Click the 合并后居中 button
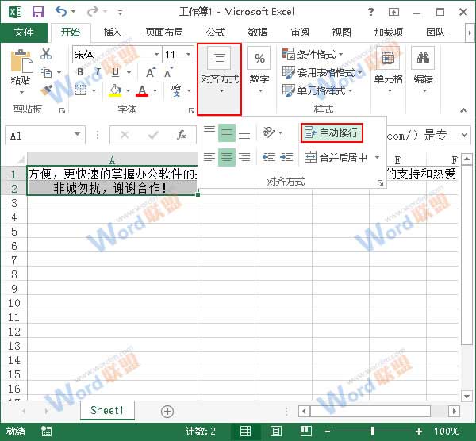Screen dimensions: 476x441 [x=336, y=157]
